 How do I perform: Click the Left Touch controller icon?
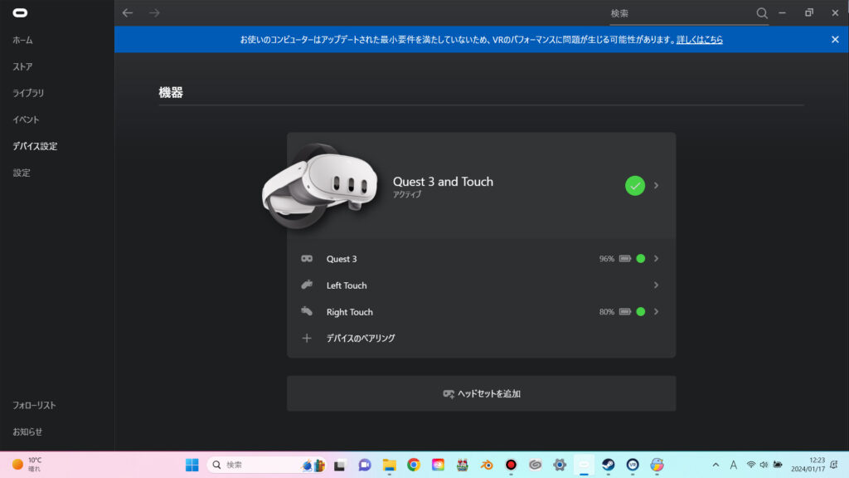(307, 285)
